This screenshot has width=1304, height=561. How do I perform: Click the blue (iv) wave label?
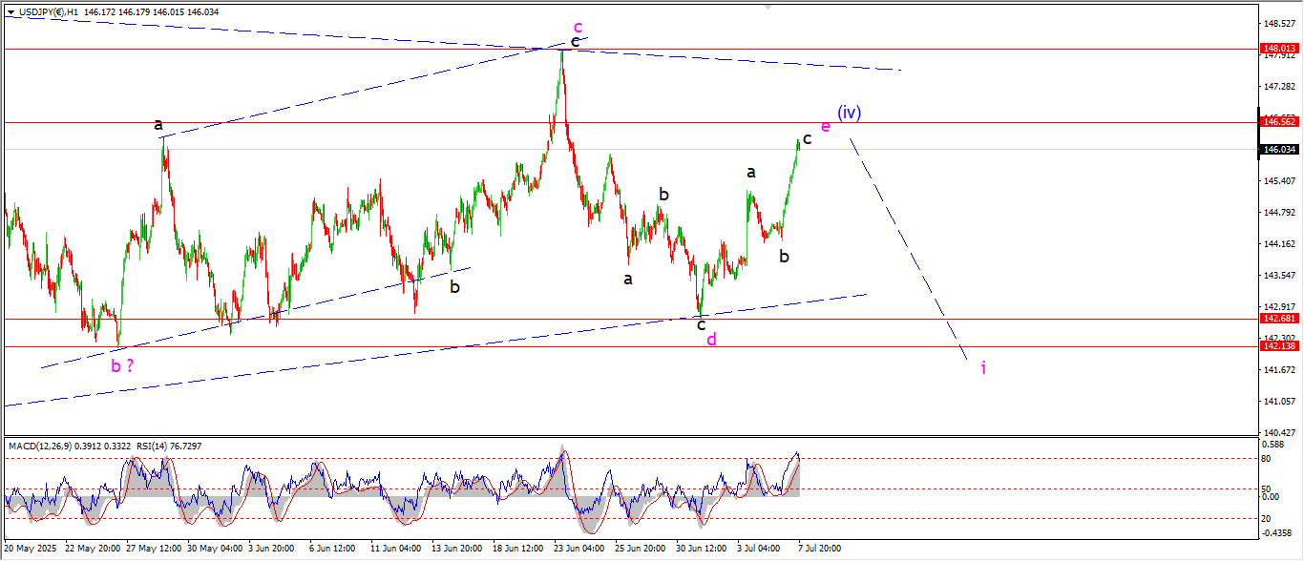849,113
